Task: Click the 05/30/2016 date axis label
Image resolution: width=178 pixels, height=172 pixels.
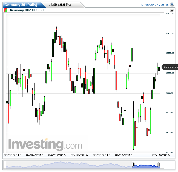Action: click(102, 155)
